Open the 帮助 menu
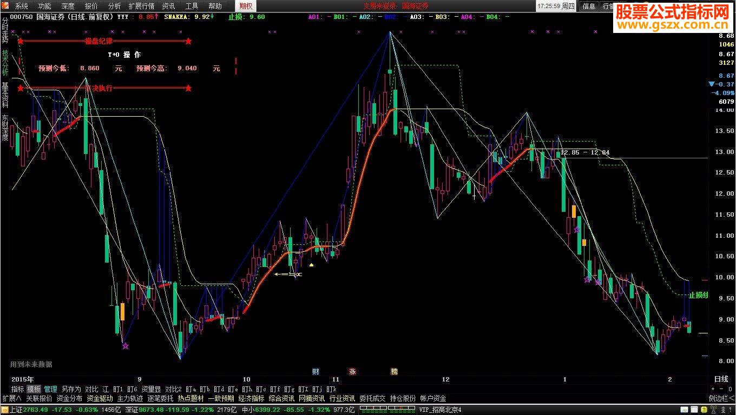The height and width of the screenshot is (415, 736). pos(215,6)
